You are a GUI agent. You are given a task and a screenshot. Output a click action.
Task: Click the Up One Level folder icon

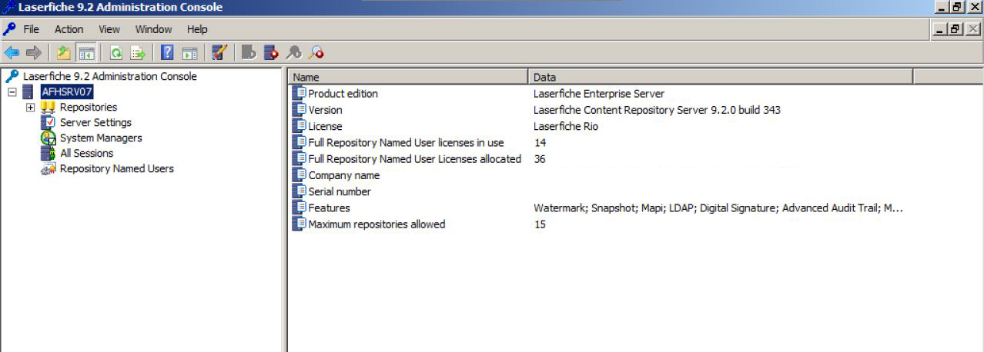pyautogui.click(x=64, y=52)
